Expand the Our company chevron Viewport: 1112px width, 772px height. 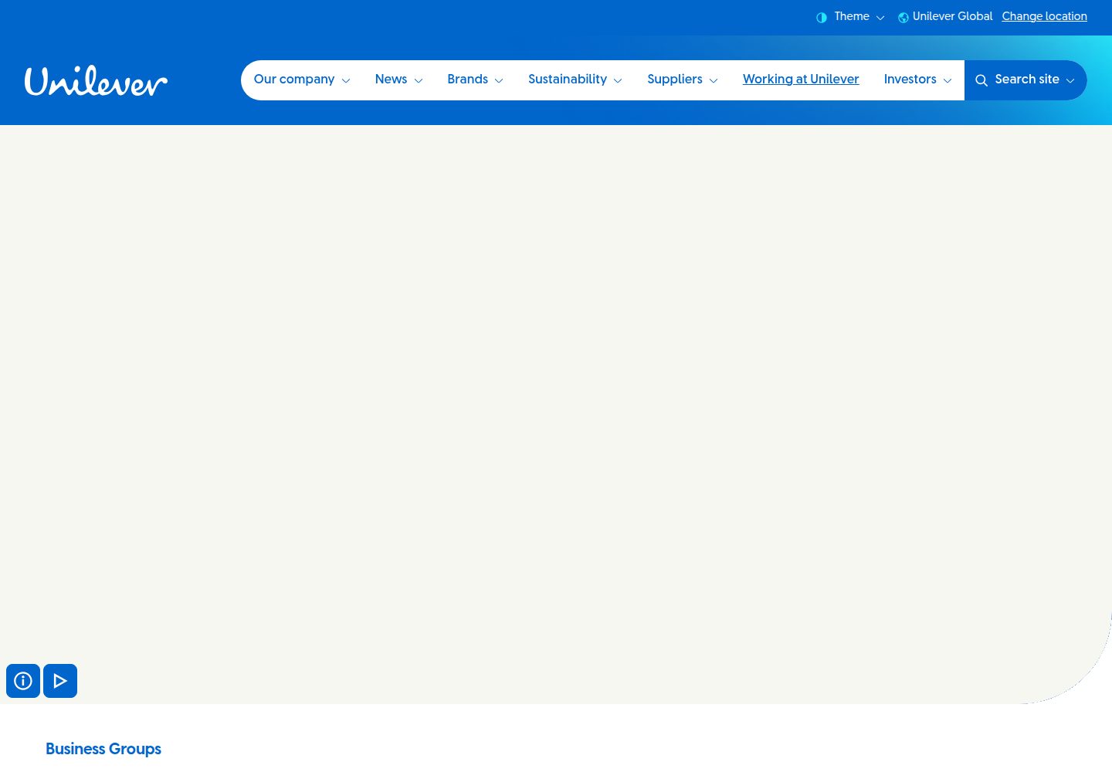[346, 80]
